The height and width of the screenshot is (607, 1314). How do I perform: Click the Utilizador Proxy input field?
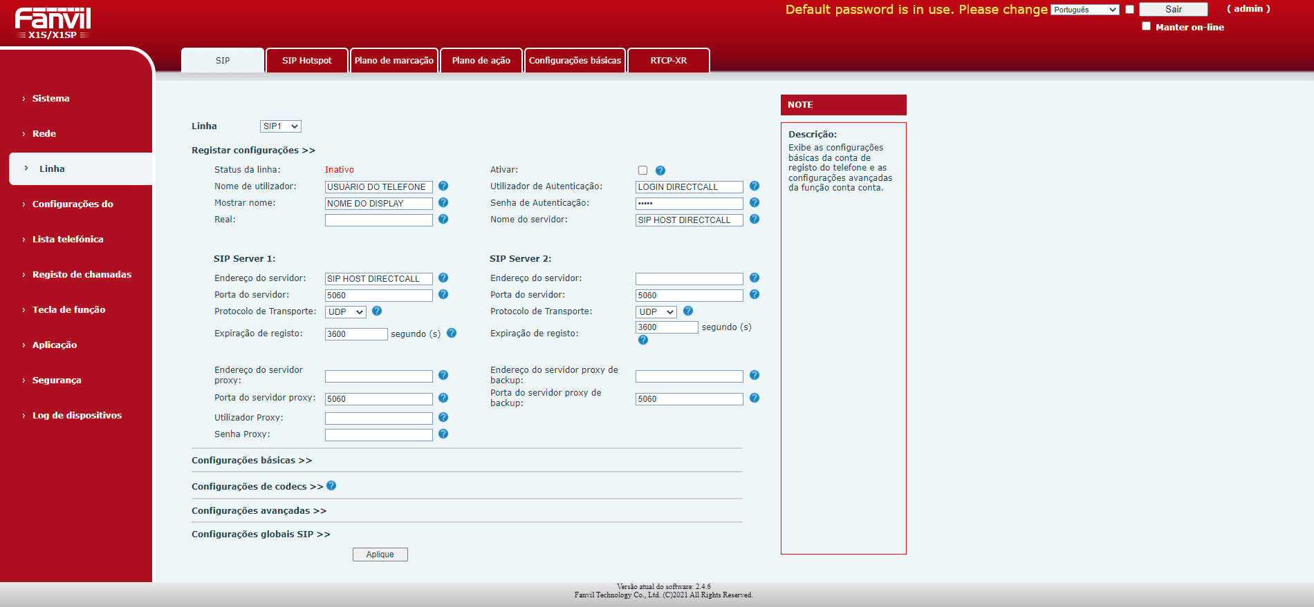tap(379, 418)
